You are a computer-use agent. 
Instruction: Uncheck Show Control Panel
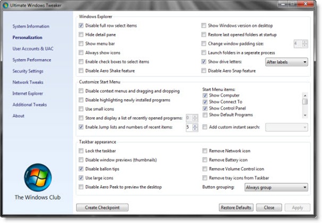coord(205,109)
